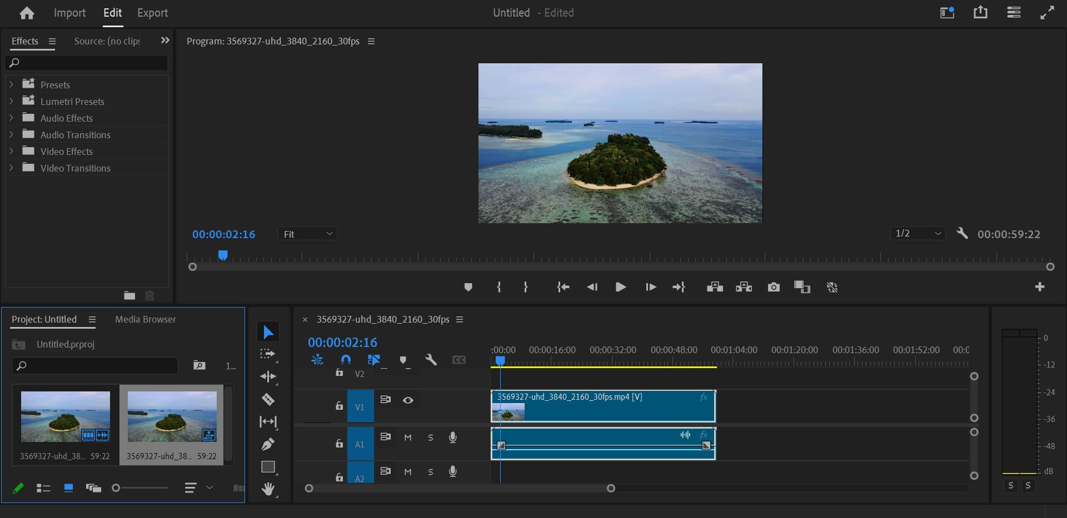Click the Effects search field
Image resolution: width=1067 pixels, height=518 pixels.
(x=87, y=63)
